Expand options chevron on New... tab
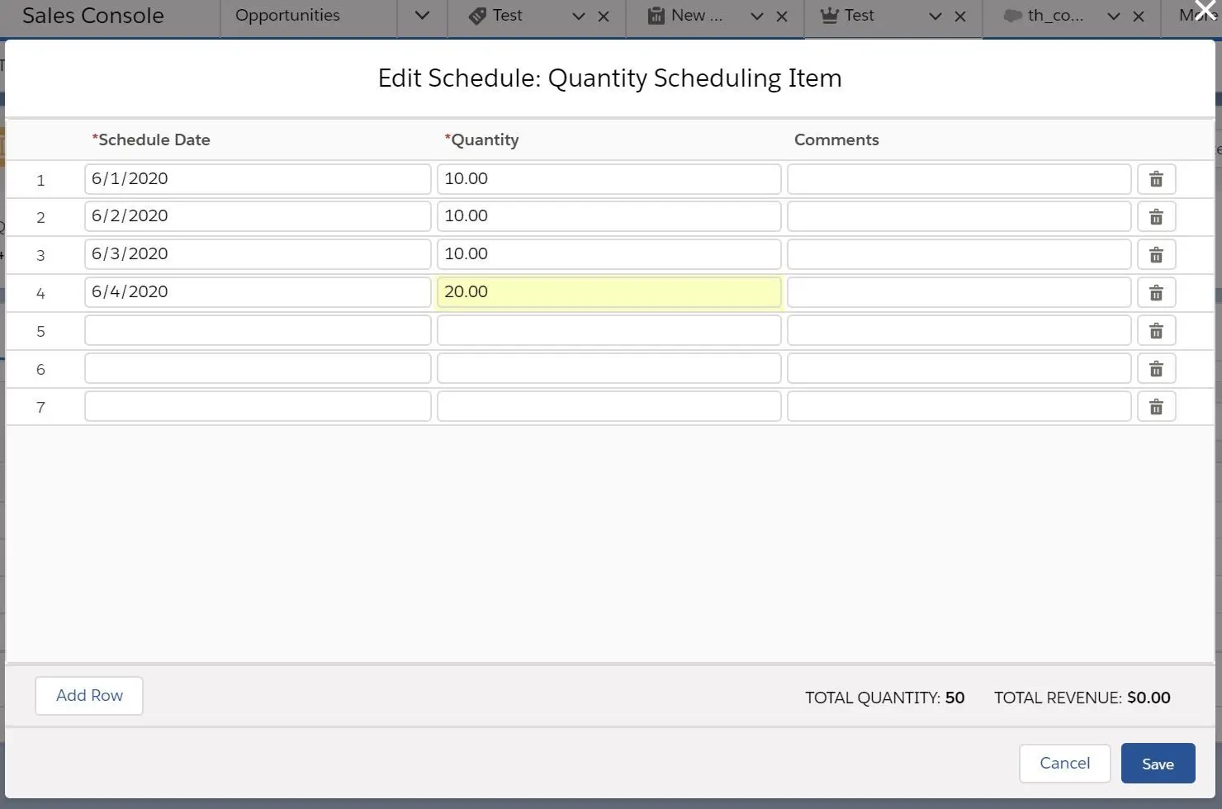The height and width of the screenshot is (809, 1222). (756, 17)
